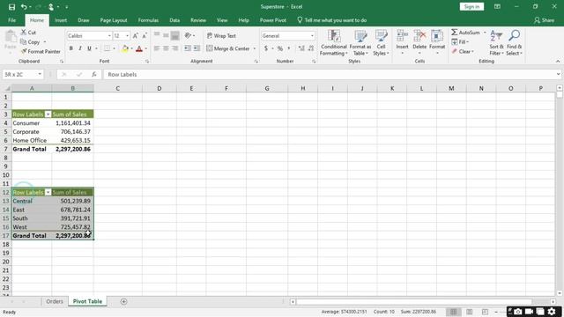Click AutoSum
Screen dimensions: 564x317
click(466, 33)
